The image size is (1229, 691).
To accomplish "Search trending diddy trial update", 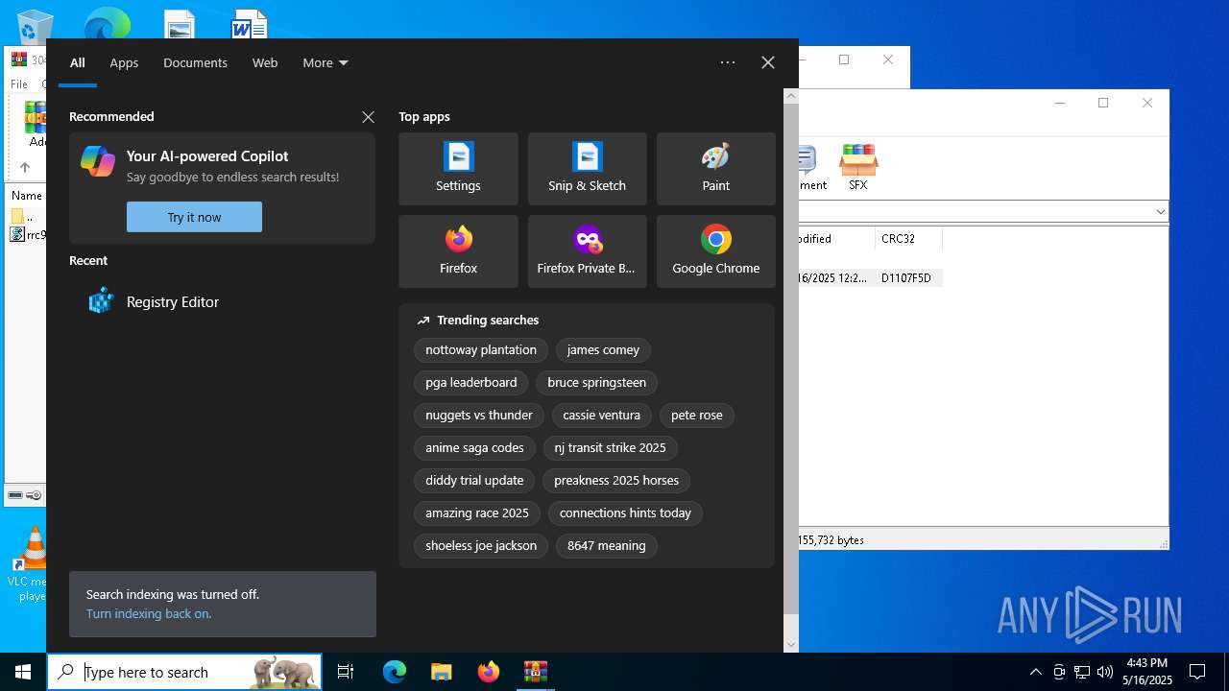I will 474,481.
